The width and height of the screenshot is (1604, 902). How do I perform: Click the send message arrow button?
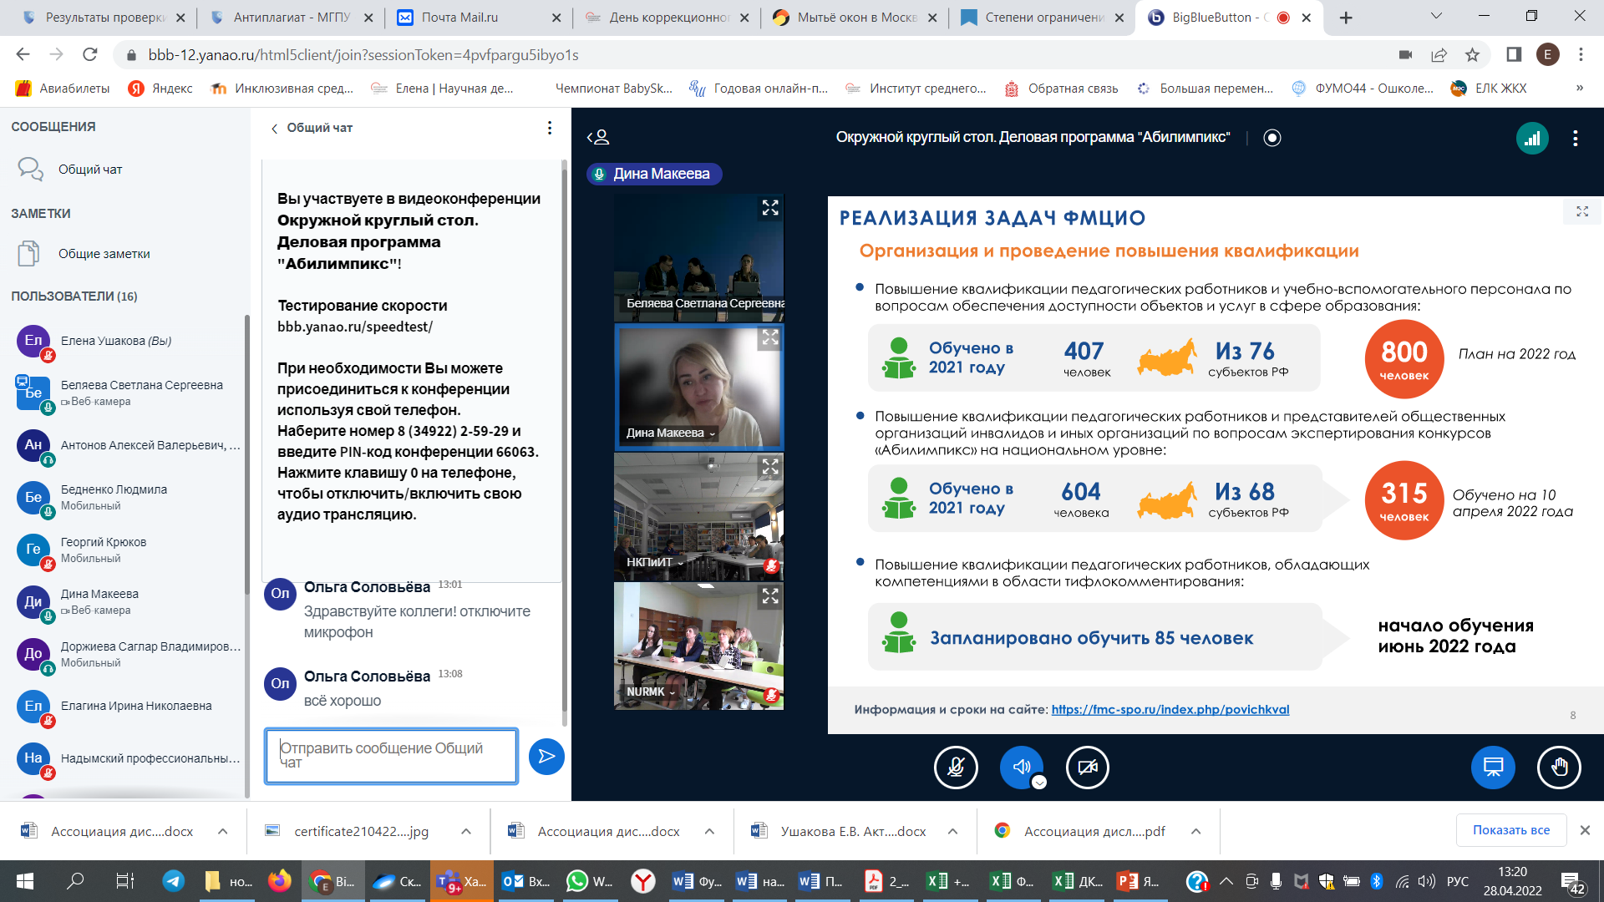[x=546, y=757]
